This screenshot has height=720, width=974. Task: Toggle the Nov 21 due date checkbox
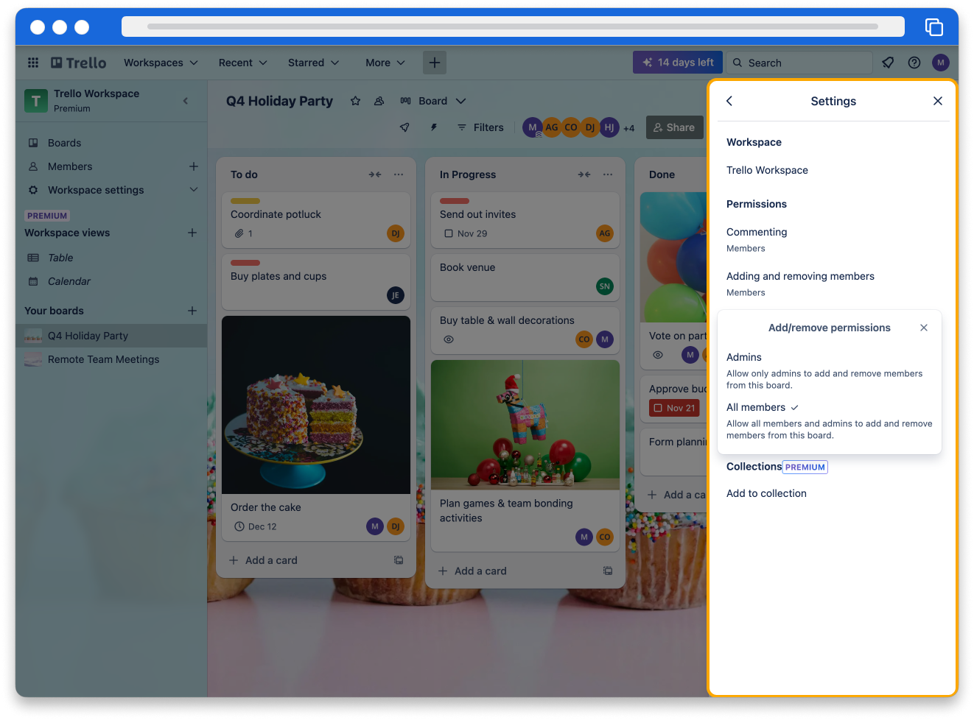click(x=659, y=408)
